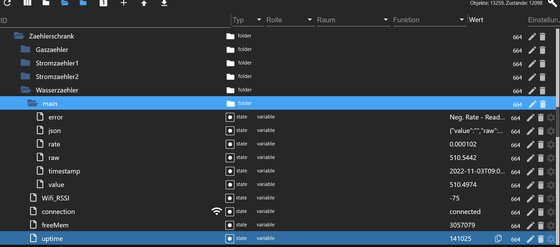Open custom settings gear for raw
Image resolution: width=560 pixels, height=247 pixels.
coord(551,158)
